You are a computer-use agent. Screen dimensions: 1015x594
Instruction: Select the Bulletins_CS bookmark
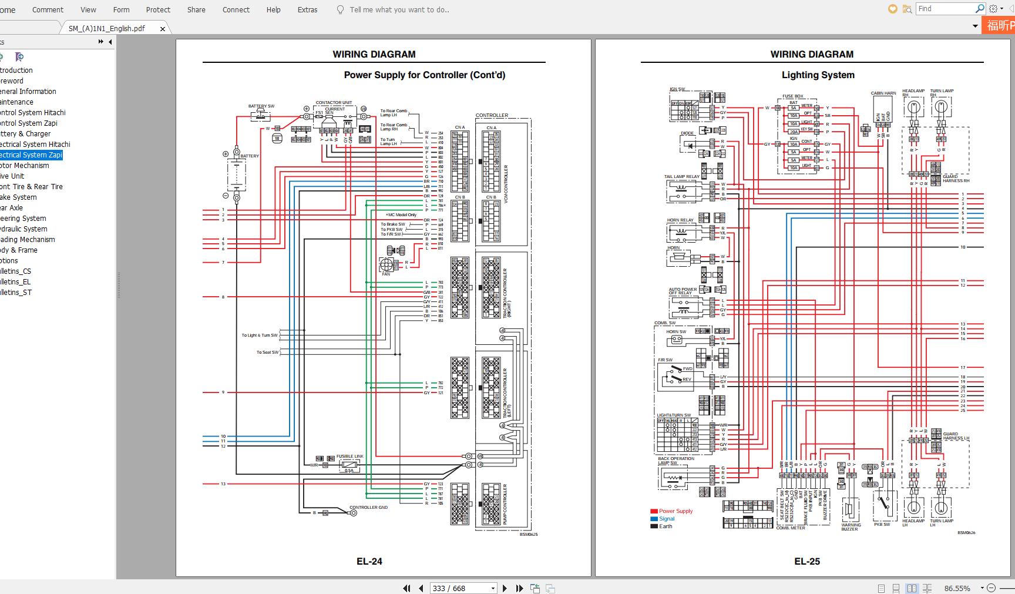[16, 271]
